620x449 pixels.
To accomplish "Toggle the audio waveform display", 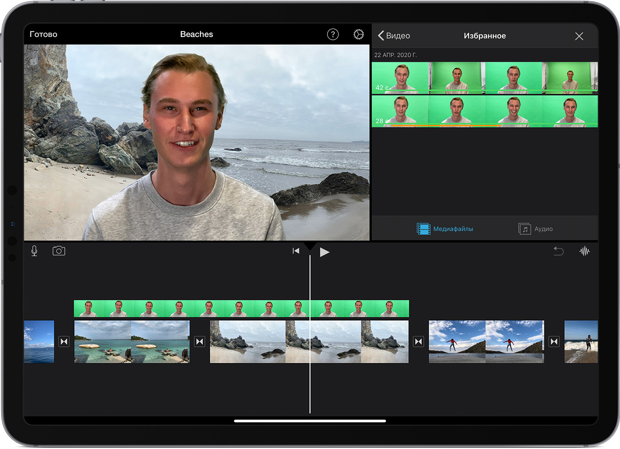I will (x=584, y=251).
